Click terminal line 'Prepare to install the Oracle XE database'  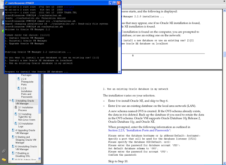[36, 72]
